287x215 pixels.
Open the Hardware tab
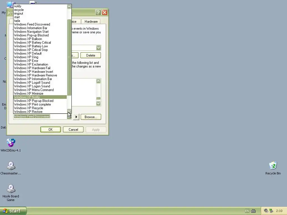[x=91, y=22]
